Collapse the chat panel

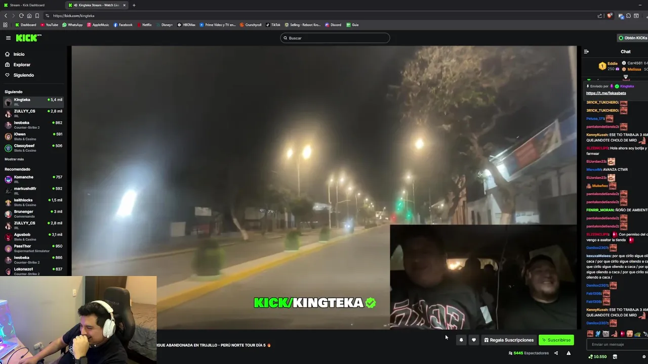point(586,52)
